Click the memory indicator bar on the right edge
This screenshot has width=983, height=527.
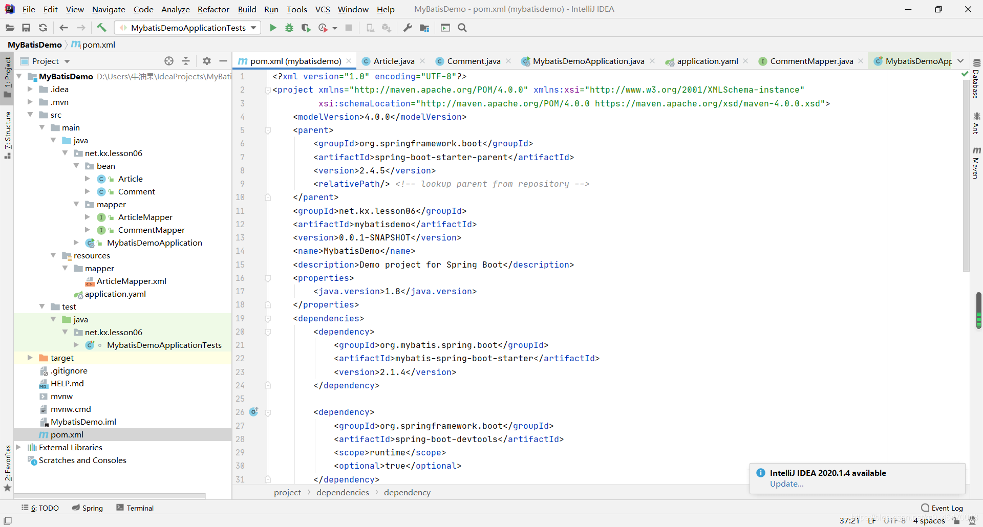click(x=978, y=311)
